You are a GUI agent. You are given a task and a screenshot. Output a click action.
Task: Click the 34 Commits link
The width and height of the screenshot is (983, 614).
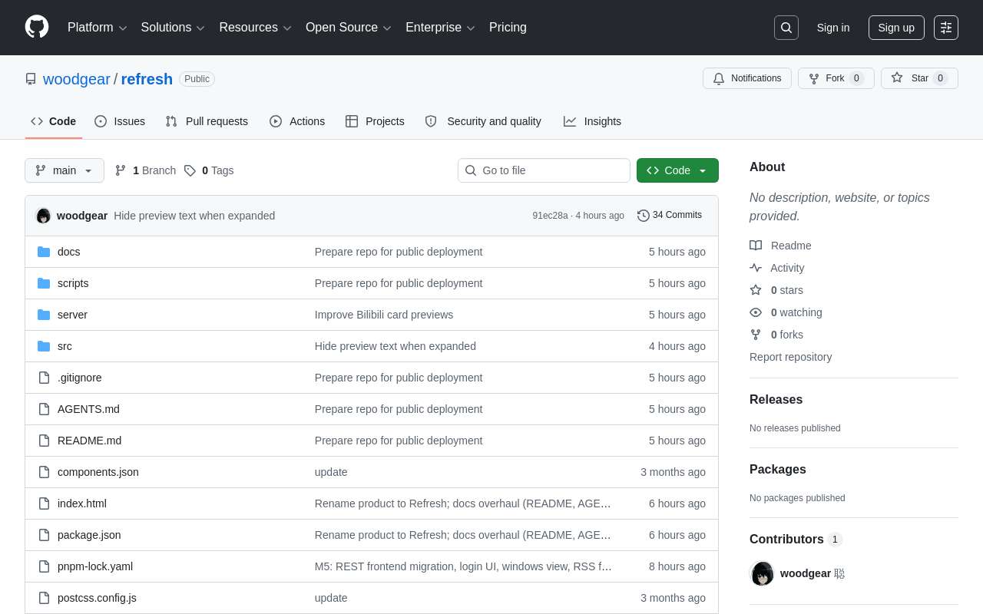click(x=670, y=216)
